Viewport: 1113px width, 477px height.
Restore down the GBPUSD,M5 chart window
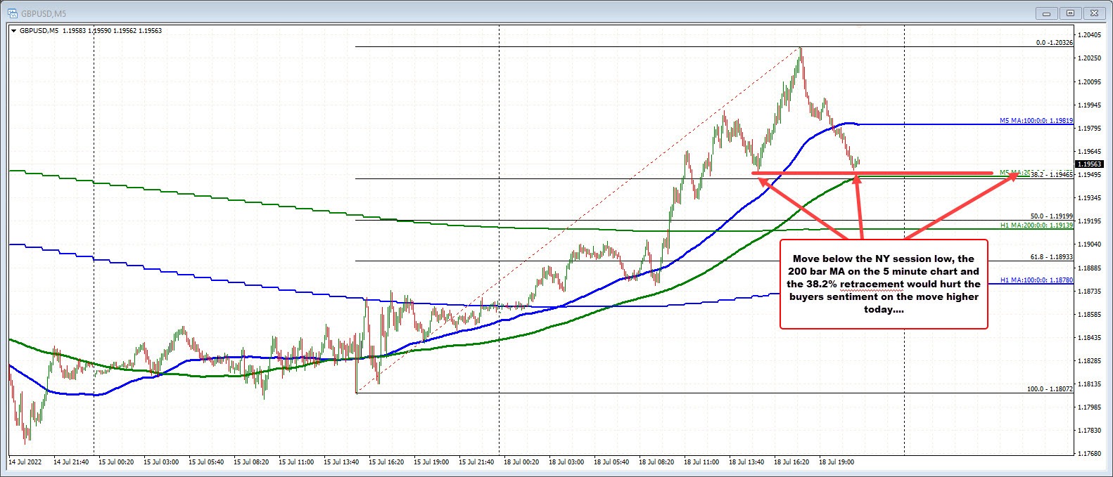coord(1071,13)
